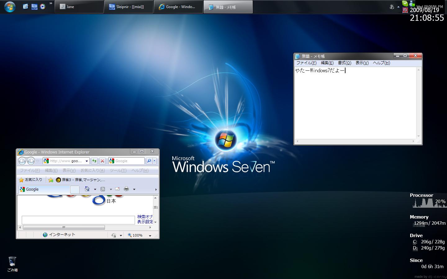The height and width of the screenshot is (279, 447).
Task: Open ファイル(F) menu in Internet Explorer
Action: 30,170
